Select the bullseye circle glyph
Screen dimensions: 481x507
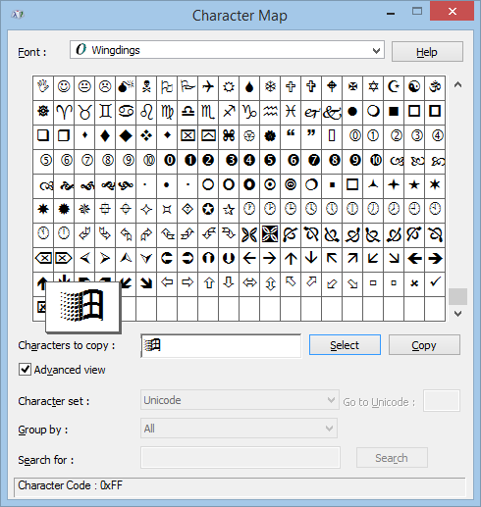pyautogui.click(x=270, y=184)
